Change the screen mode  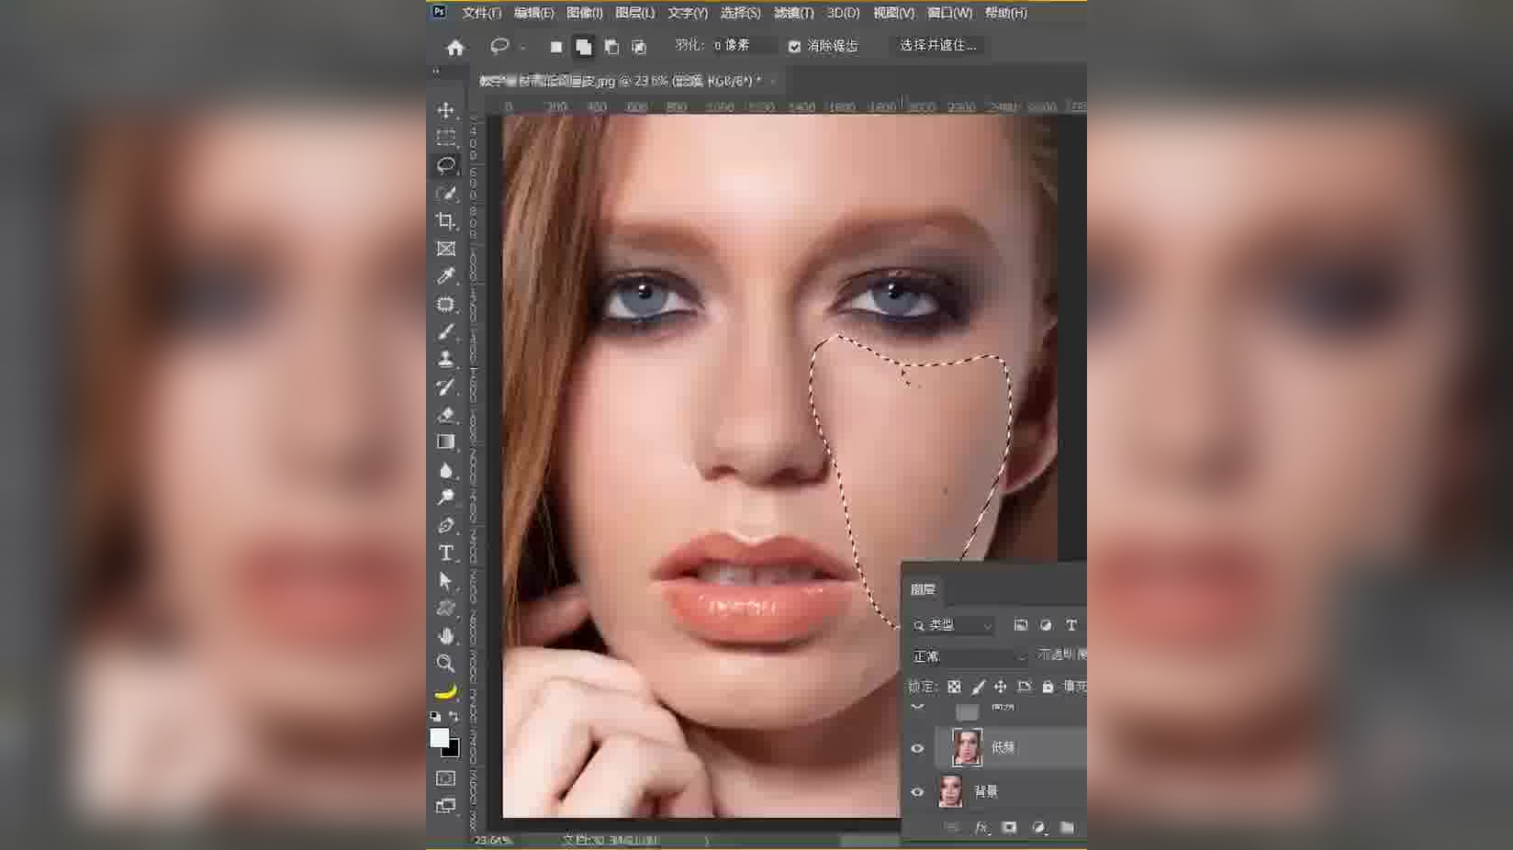pyautogui.click(x=445, y=806)
